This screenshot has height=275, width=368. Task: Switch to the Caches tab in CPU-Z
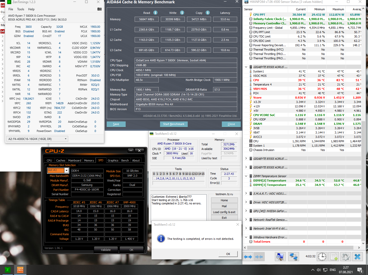click(x=61, y=160)
